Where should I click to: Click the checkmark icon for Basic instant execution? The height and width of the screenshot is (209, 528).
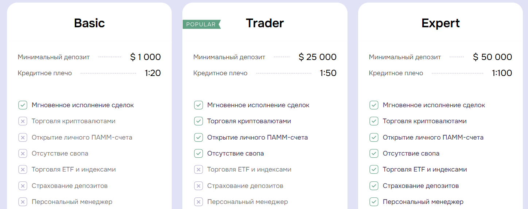[23, 105]
